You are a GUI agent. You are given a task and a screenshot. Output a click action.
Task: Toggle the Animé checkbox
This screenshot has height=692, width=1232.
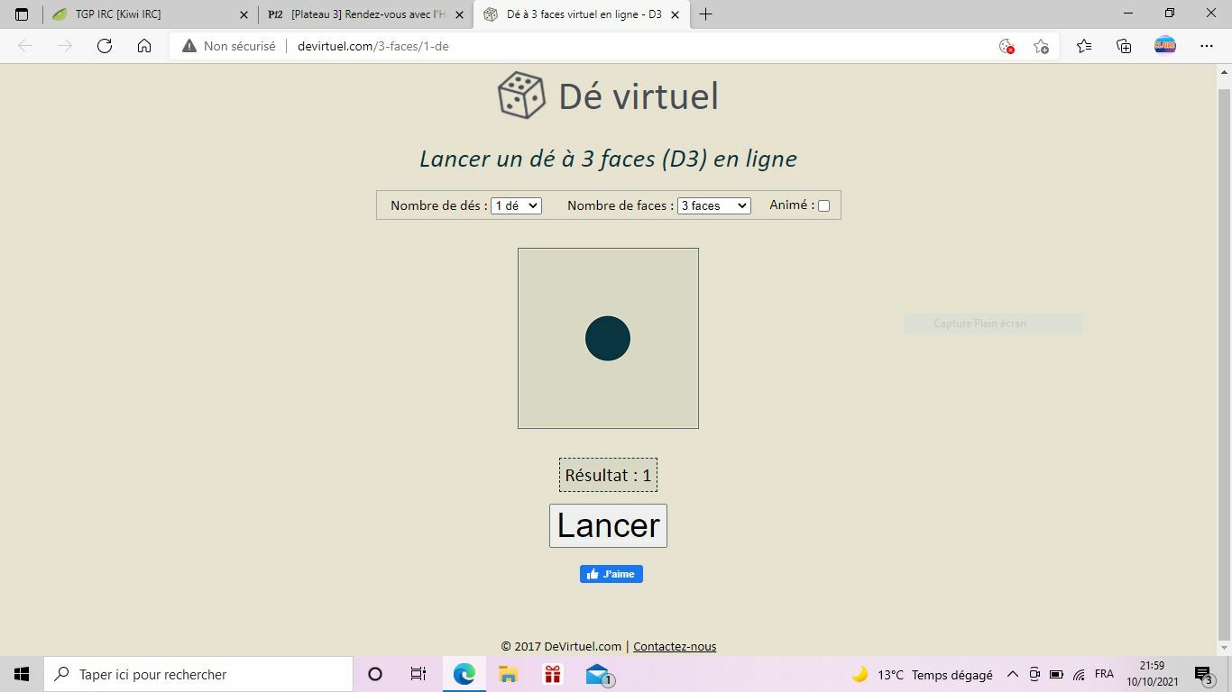coord(823,205)
